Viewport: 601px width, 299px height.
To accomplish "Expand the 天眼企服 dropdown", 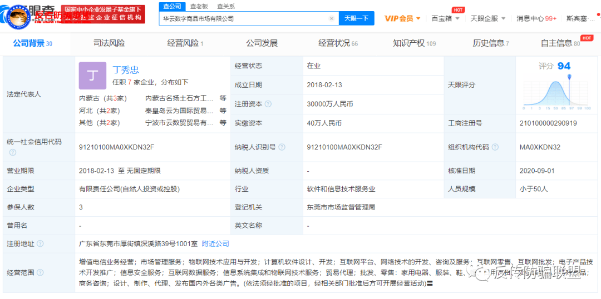I will pyautogui.click(x=487, y=18).
